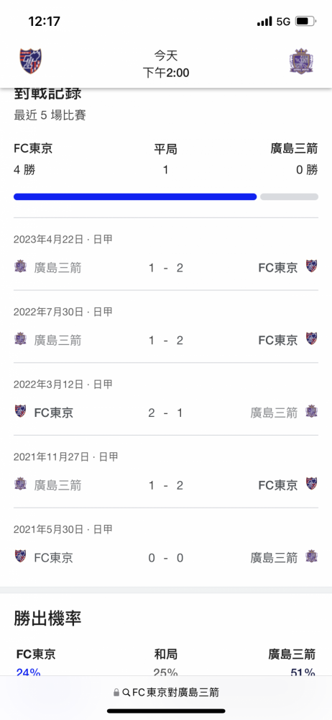Tap the blue head-to-head wins bar
Screen dimensions: 332x720
135,197
